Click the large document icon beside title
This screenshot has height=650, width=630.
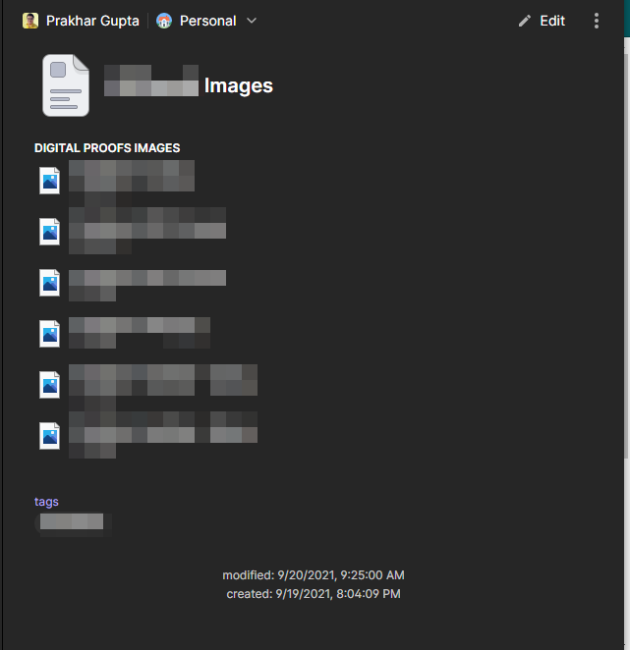point(65,85)
